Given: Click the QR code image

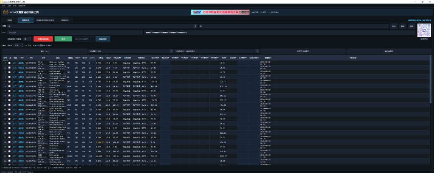Looking at the screenshot, I should click(424, 30).
